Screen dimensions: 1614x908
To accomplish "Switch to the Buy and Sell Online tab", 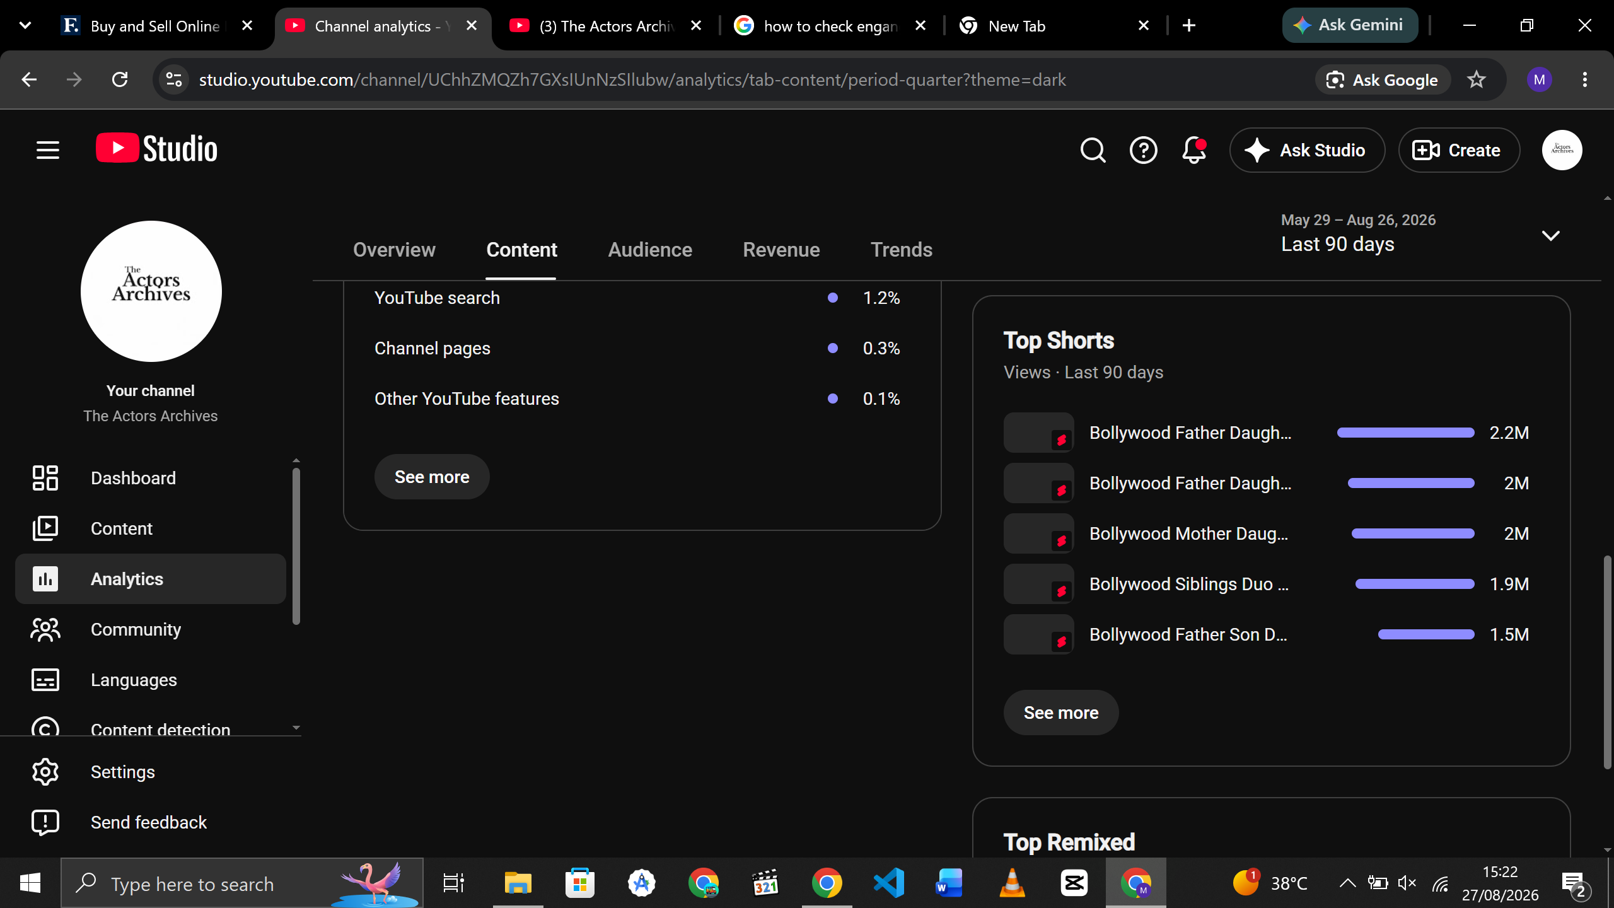I will [158, 26].
